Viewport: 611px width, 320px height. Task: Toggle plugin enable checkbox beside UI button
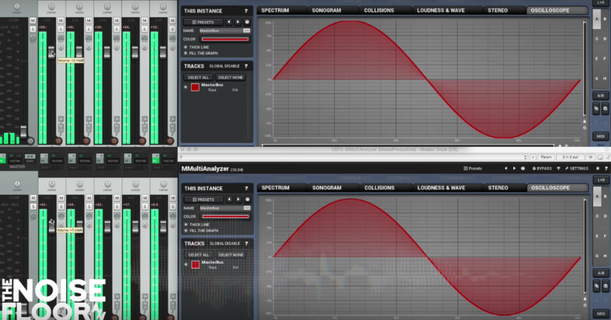point(608,157)
